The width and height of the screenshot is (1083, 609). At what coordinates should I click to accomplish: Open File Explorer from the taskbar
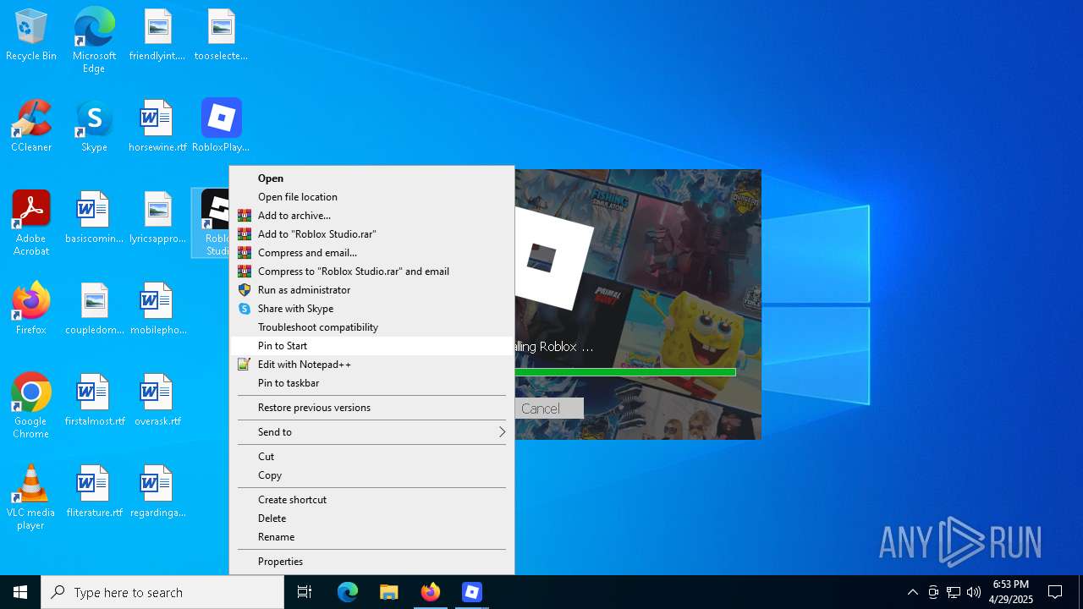click(389, 592)
